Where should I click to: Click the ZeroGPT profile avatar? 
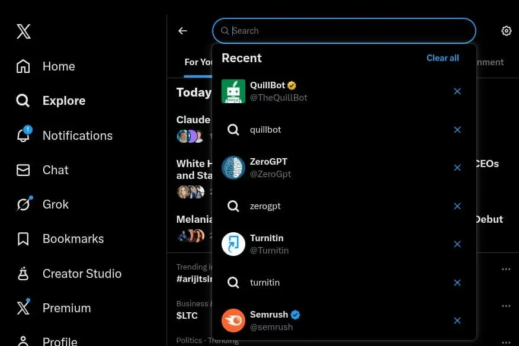tap(233, 168)
